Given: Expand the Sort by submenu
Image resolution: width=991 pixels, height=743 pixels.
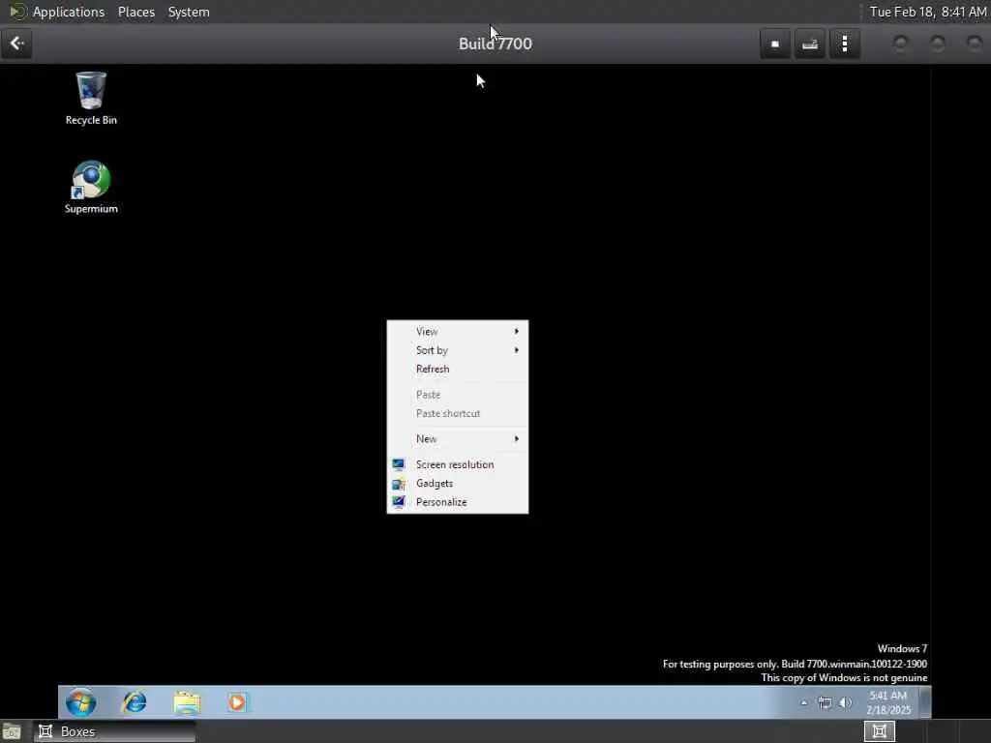Looking at the screenshot, I should (x=458, y=350).
